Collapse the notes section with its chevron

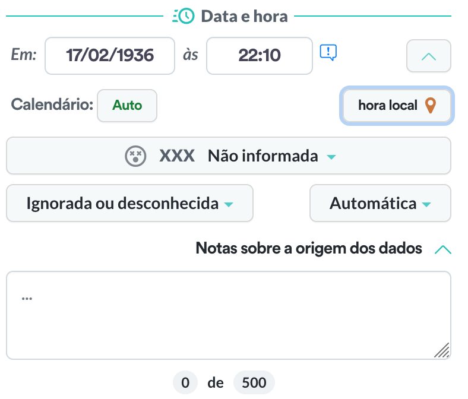click(442, 249)
